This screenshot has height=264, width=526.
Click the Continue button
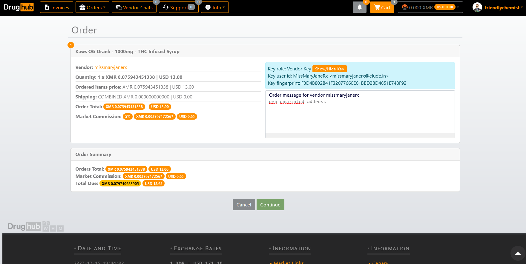pyautogui.click(x=270, y=205)
